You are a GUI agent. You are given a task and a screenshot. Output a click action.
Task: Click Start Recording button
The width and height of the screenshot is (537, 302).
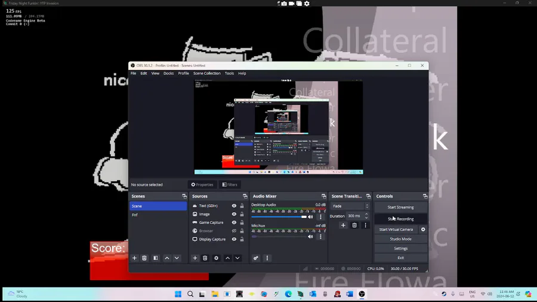401,219
